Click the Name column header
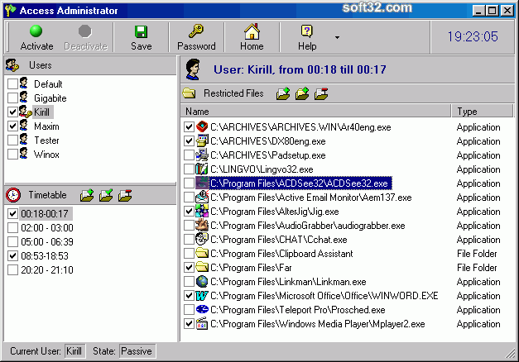The width and height of the screenshot is (519, 362). [315, 112]
